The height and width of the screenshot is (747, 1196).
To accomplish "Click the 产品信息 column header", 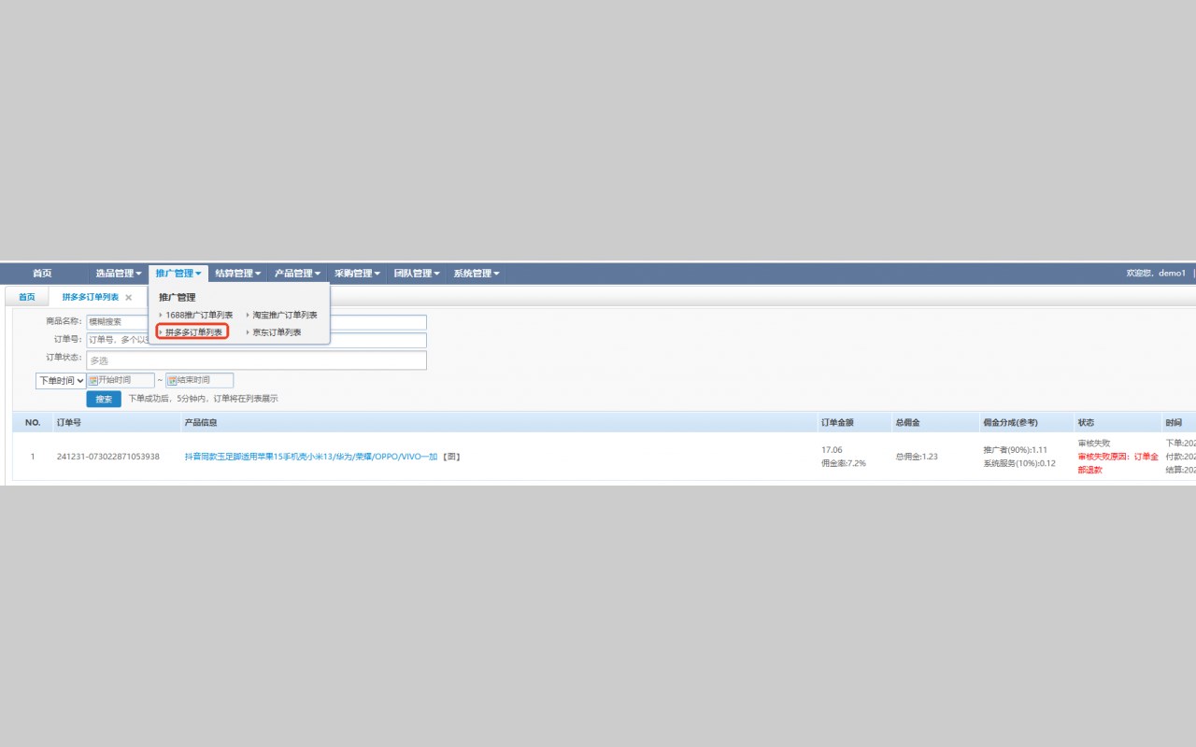I will [201, 423].
